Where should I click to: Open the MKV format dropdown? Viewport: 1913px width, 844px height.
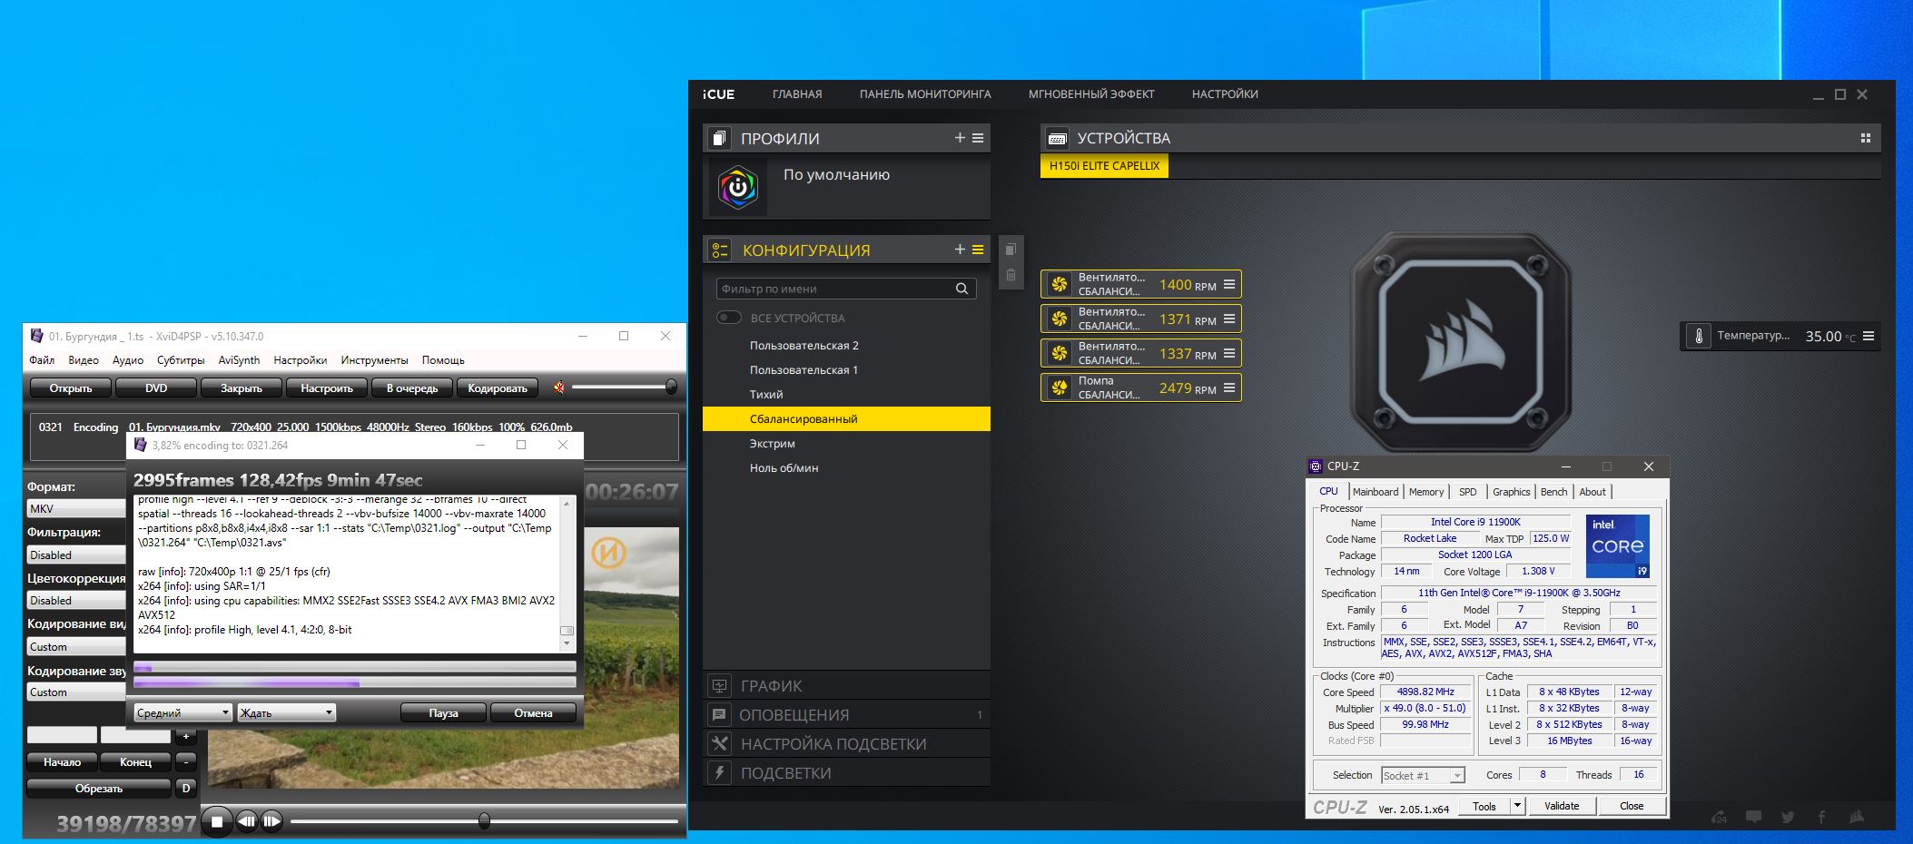[76, 509]
